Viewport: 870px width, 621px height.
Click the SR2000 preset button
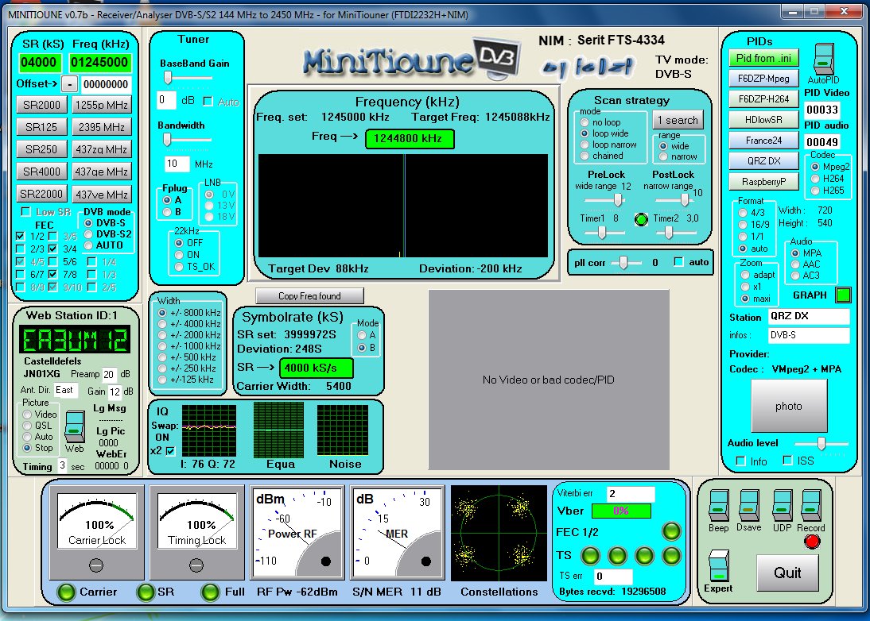point(41,105)
